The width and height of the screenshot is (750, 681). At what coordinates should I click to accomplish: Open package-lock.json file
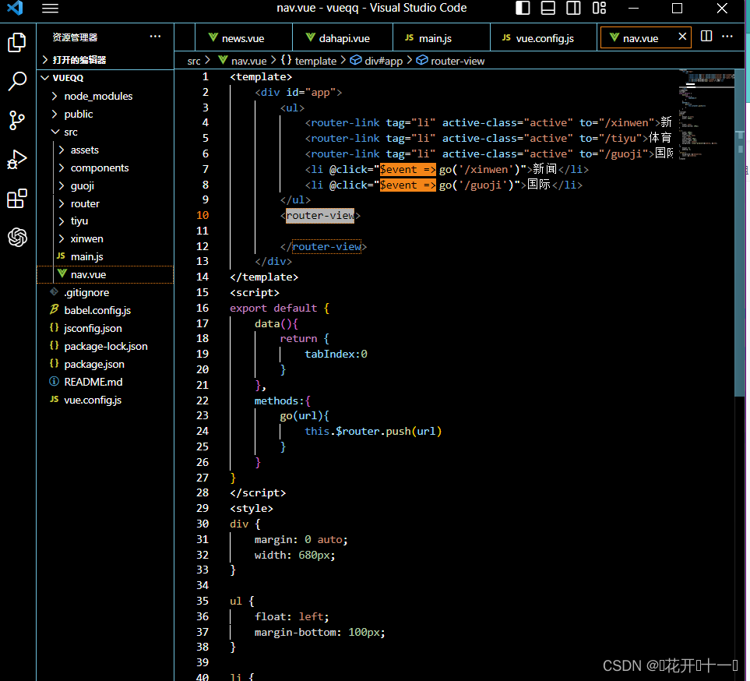(x=106, y=347)
